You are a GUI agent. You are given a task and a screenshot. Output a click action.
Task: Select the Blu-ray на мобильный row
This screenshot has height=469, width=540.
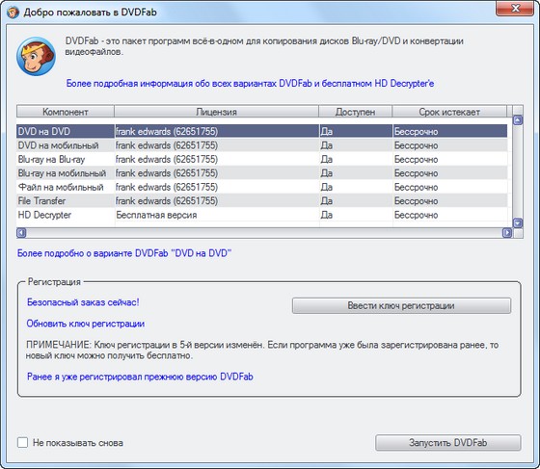pyautogui.click(x=261, y=173)
